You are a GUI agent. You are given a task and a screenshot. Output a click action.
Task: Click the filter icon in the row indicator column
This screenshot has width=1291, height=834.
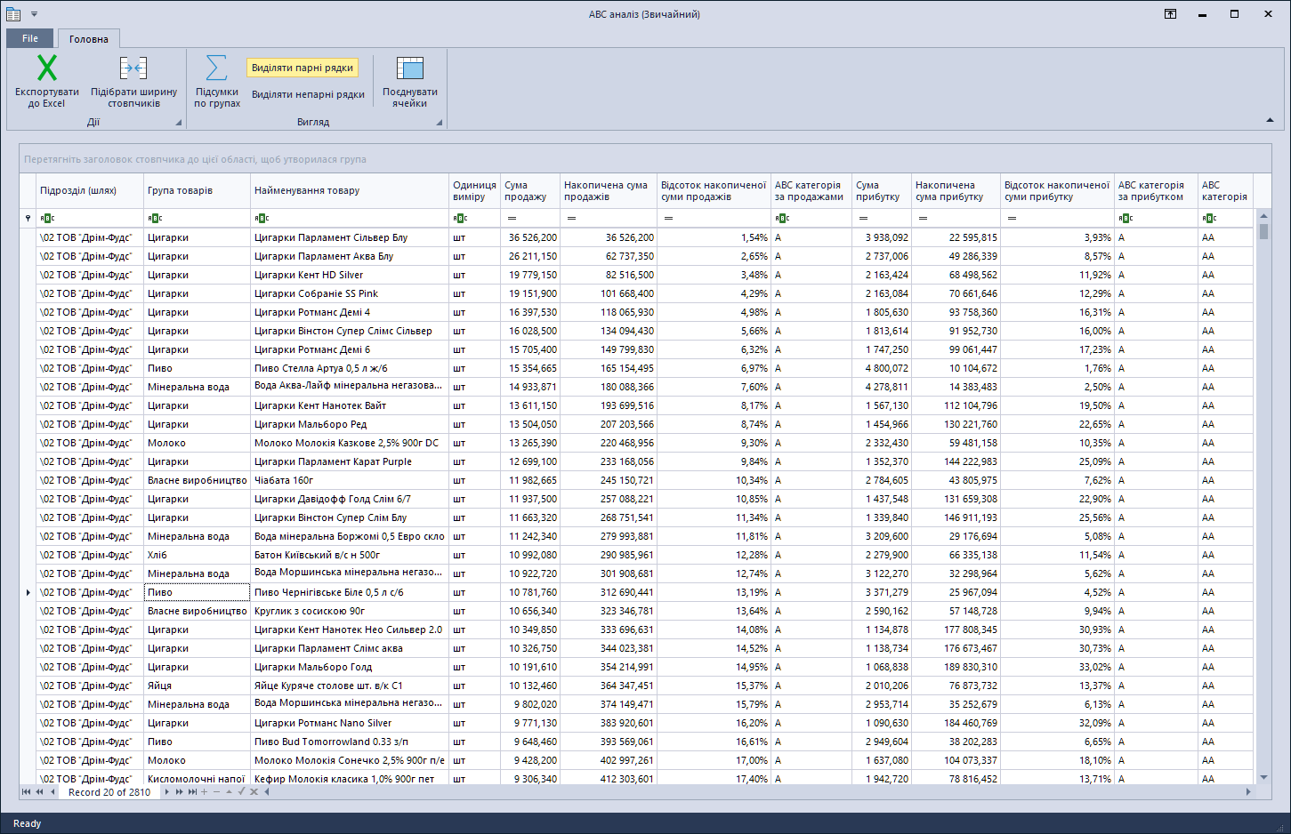28,218
